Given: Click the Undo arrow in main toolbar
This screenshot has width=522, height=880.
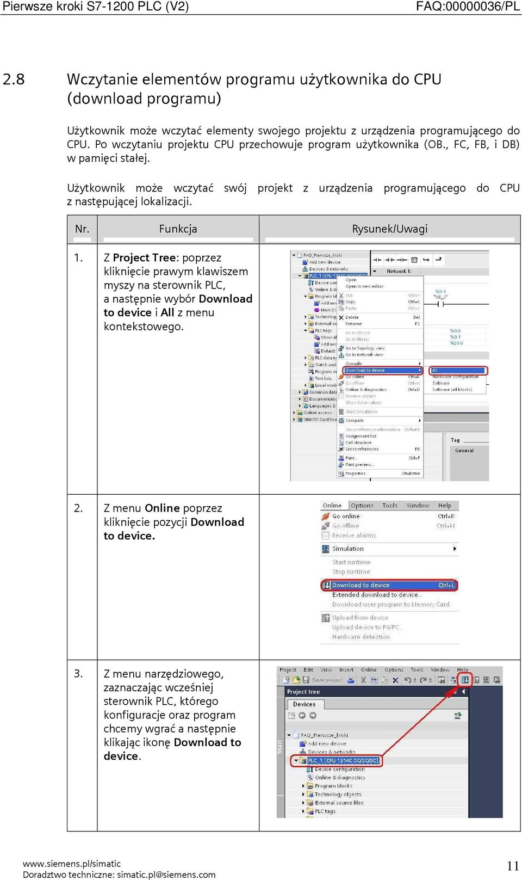Looking at the screenshot, I should 407,680.
